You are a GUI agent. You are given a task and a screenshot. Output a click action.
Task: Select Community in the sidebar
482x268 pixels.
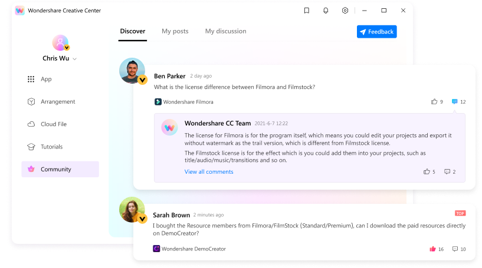coord(60,169)
